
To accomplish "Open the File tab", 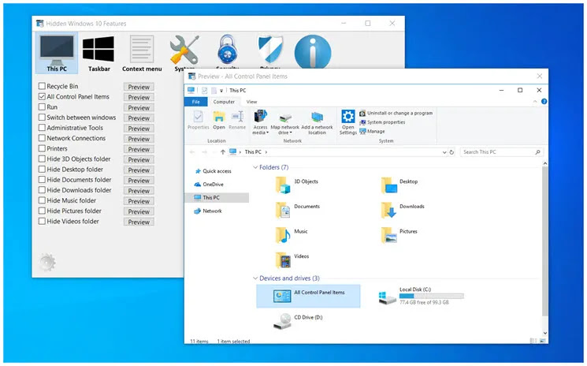I will coord(195,102).
